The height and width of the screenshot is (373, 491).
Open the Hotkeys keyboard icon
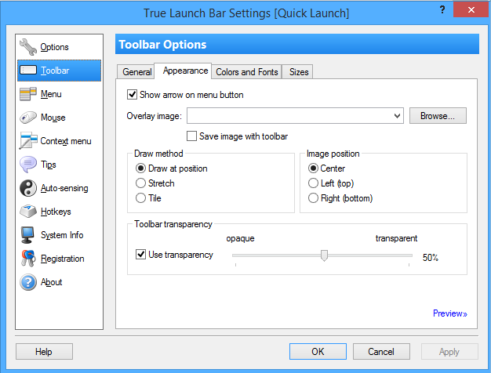28,212
